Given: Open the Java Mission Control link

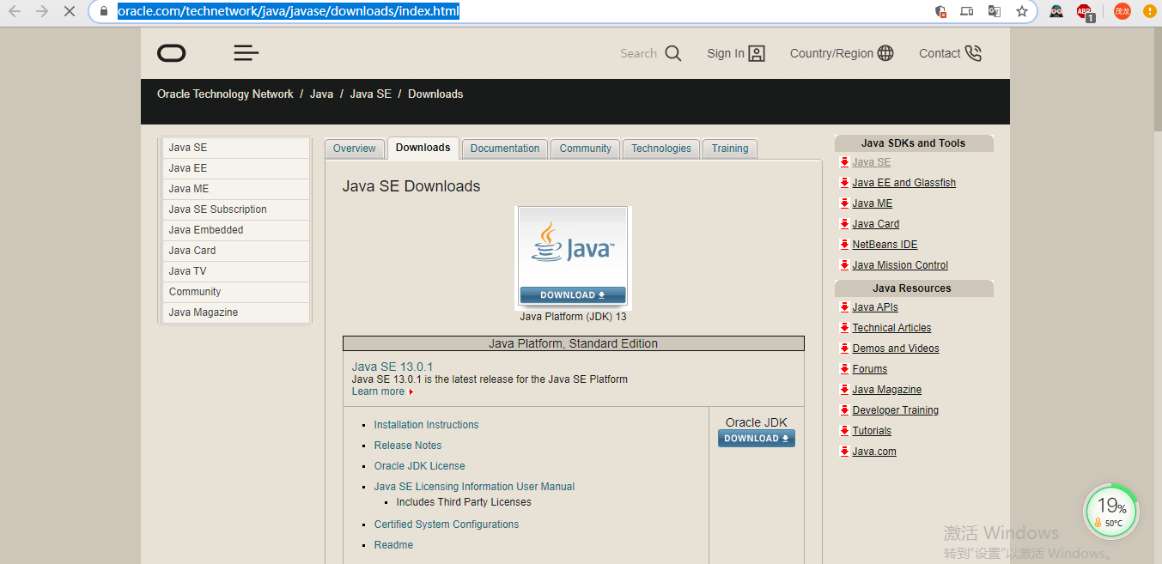Looking at the screenshot, I should (900, 265).
